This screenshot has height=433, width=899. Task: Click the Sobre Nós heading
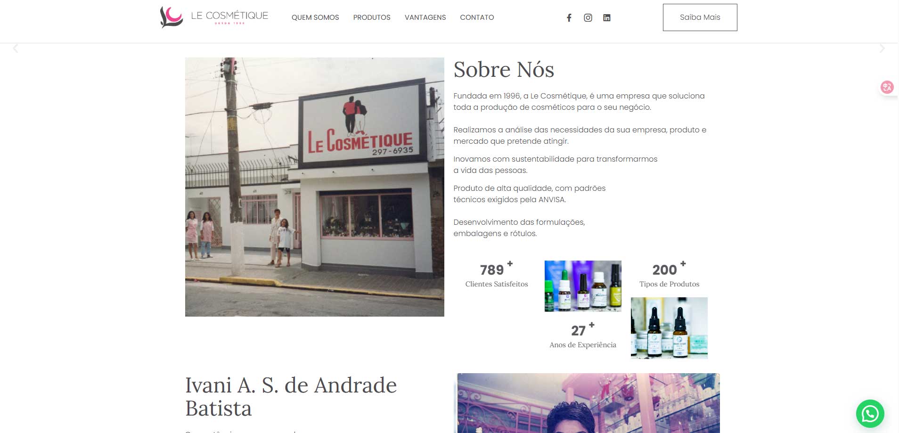[504, 70]
